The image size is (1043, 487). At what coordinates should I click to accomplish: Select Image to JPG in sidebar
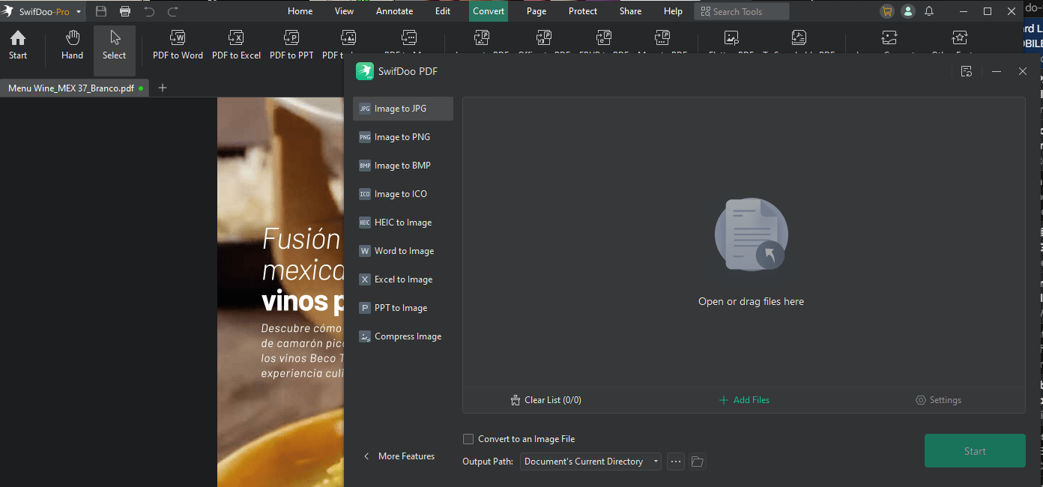point(403,109)
